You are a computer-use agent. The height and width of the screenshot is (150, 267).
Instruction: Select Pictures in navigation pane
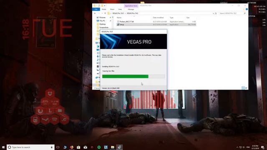click(x=103, y=17)
